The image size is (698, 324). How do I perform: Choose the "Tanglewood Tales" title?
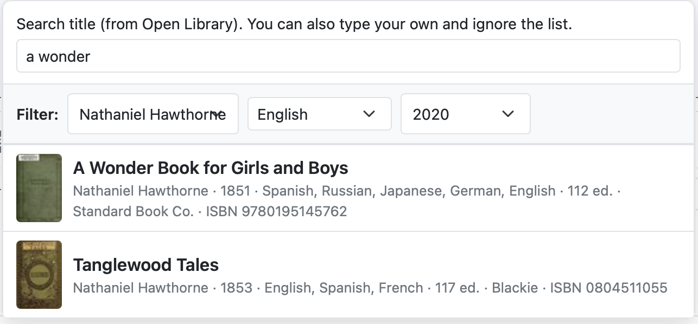click(145, 265)
